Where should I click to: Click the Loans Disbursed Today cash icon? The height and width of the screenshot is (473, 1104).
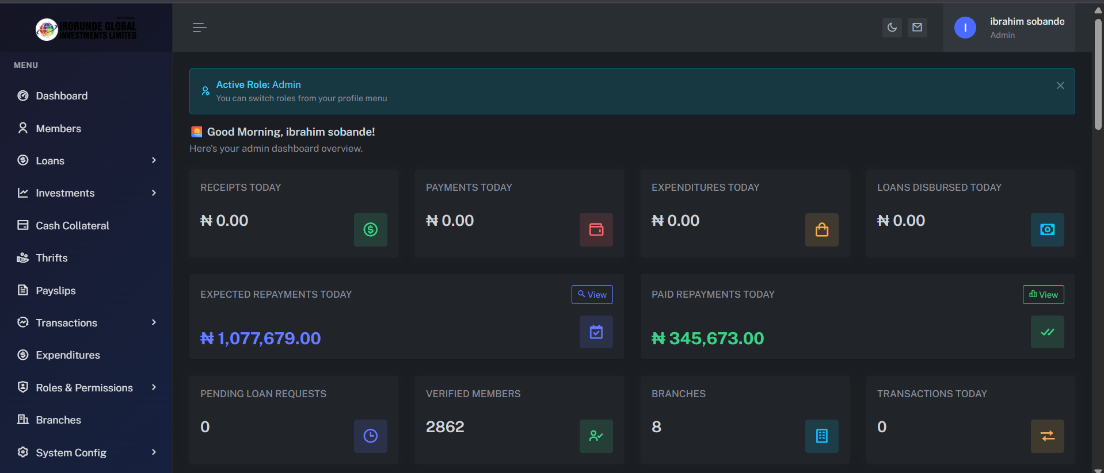pos(1048,230)
